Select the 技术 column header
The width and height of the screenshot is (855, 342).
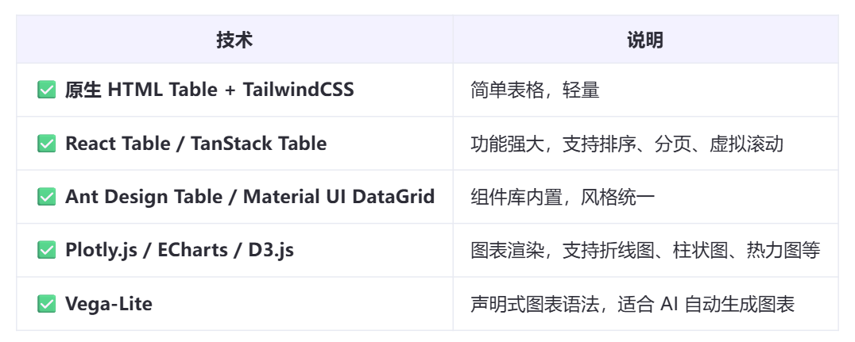[x=234, y=40]
